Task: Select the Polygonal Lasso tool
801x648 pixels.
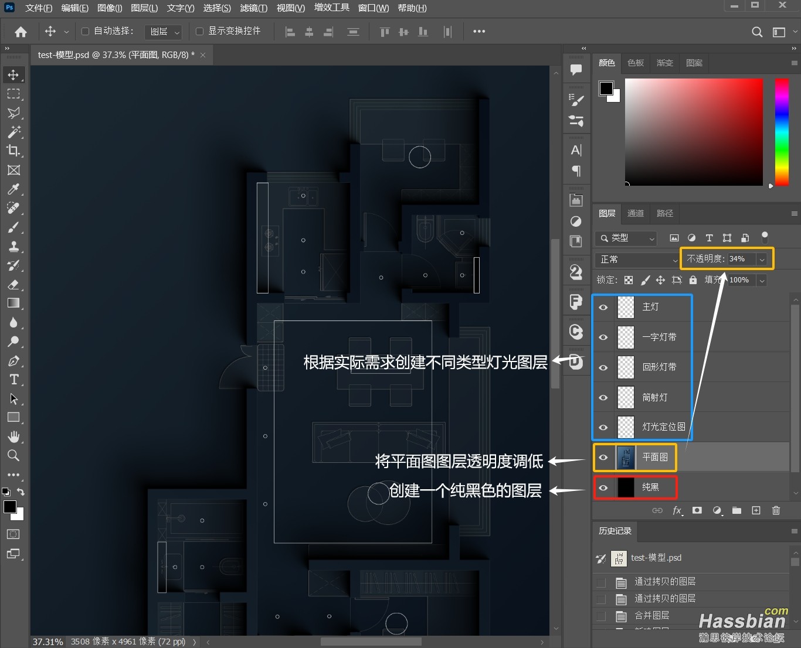Action: pyautogui.click(x=13, y=112)
